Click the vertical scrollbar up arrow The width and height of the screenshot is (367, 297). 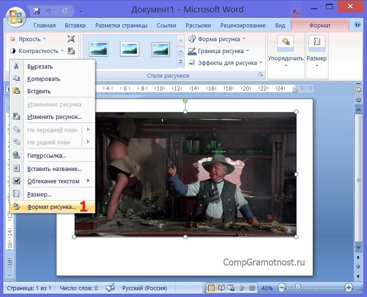pos(358,109)
